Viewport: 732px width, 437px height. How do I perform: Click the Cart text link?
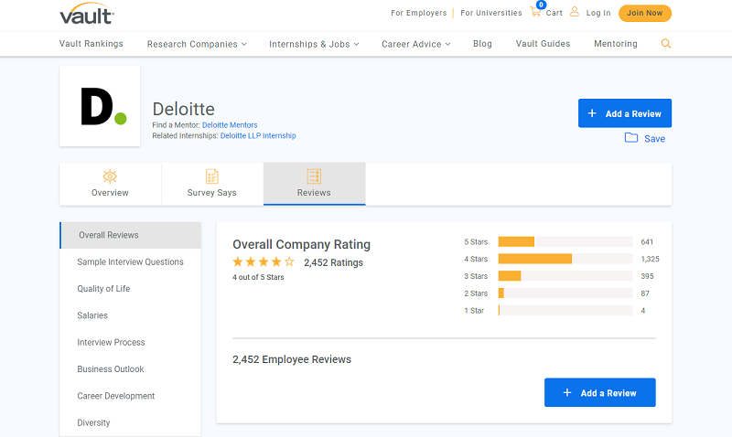[554, 13]
